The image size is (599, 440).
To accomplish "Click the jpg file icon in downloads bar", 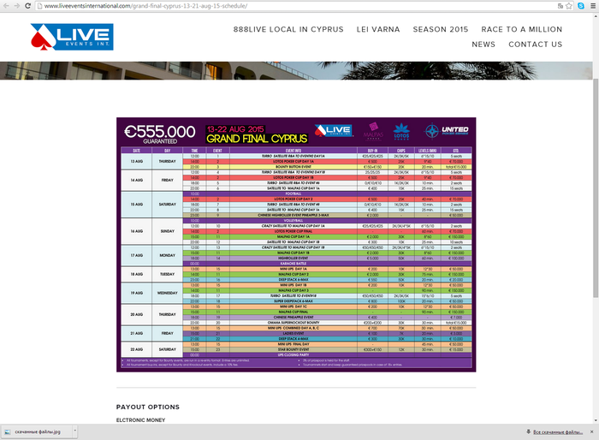I will 7,432.
